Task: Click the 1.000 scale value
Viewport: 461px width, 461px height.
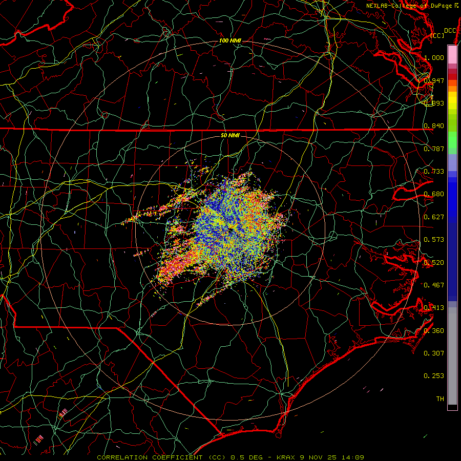Action: coord(434,57)
